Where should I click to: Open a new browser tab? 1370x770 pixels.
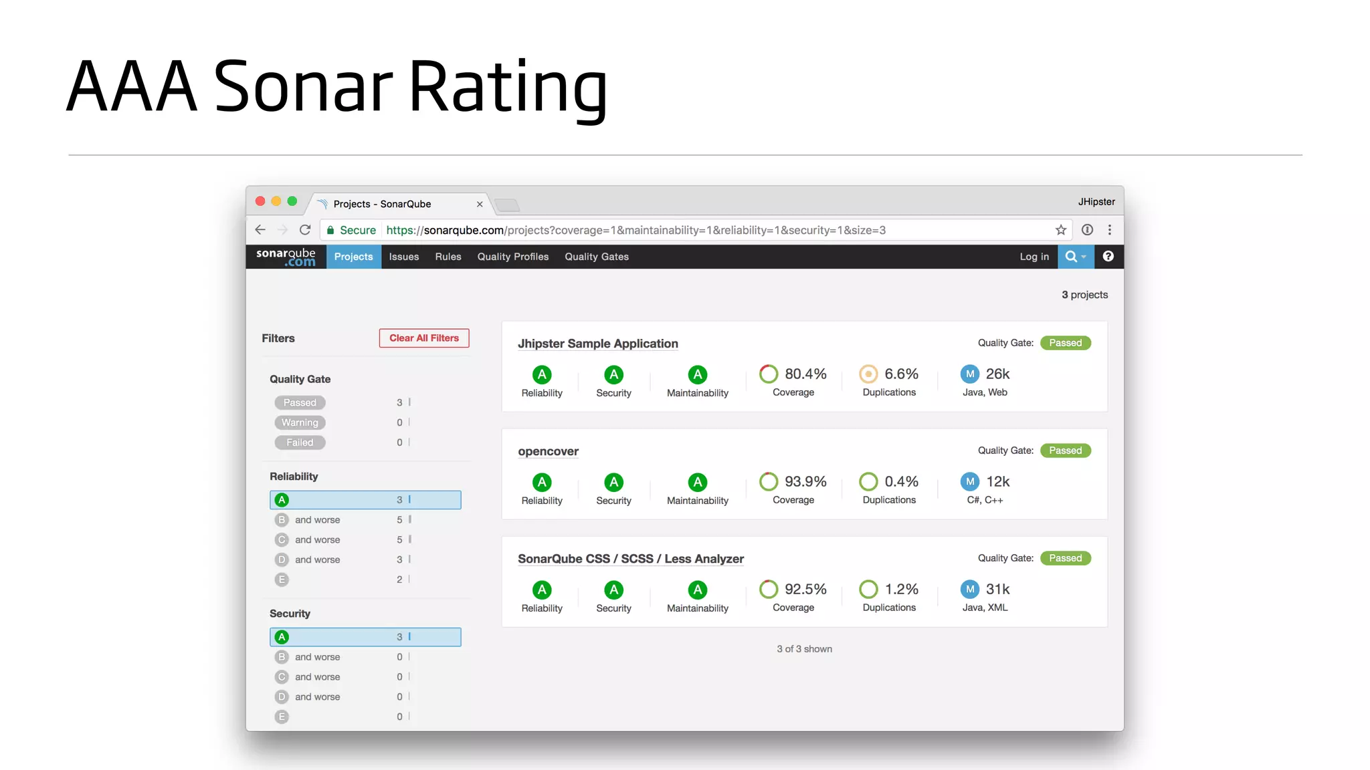507,205
